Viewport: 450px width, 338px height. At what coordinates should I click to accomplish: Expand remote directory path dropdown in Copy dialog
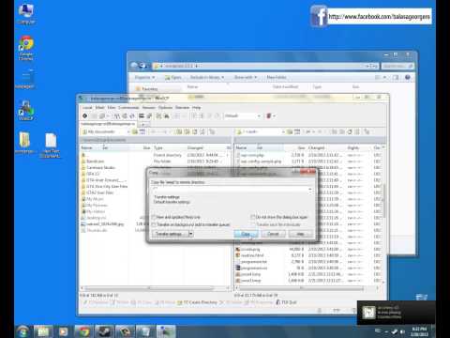[309, 190]
